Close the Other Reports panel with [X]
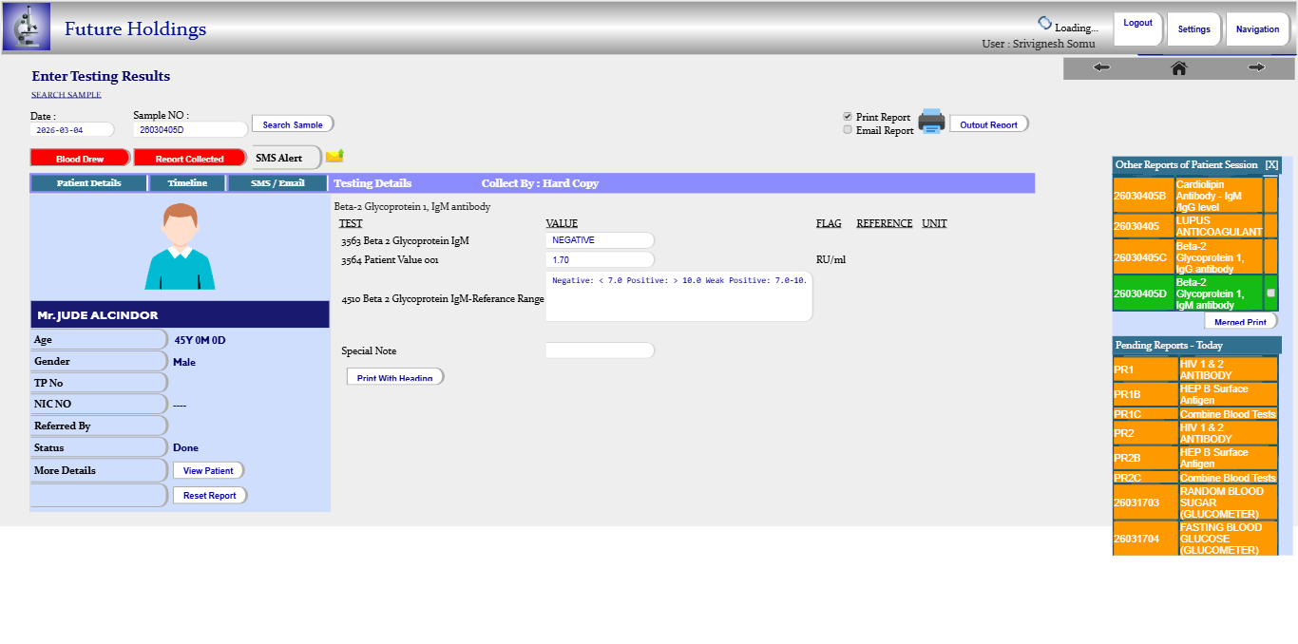1298x644 pixels. pyautogui.click(x=1271, y=165)
